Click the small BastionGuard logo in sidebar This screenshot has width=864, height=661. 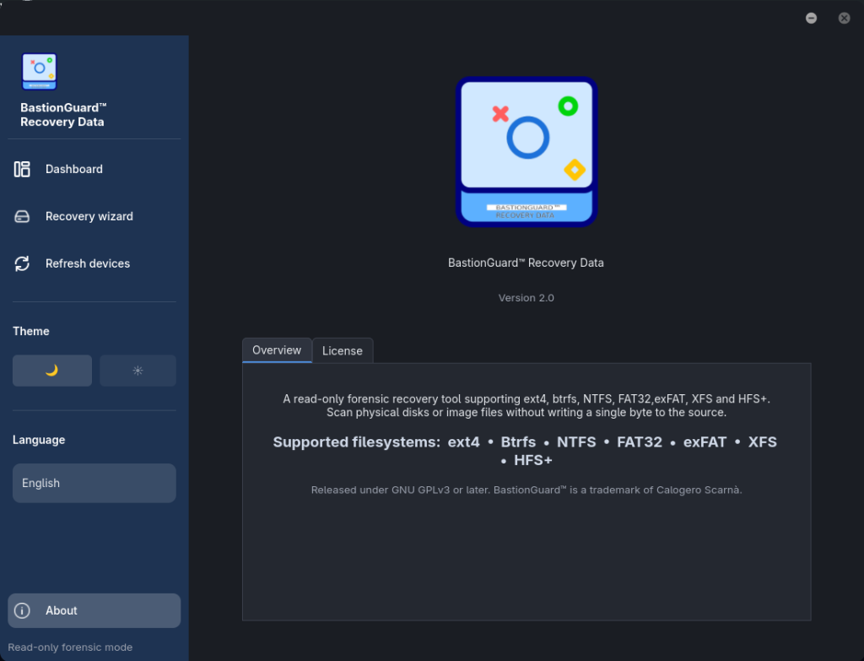pos(39,71)
